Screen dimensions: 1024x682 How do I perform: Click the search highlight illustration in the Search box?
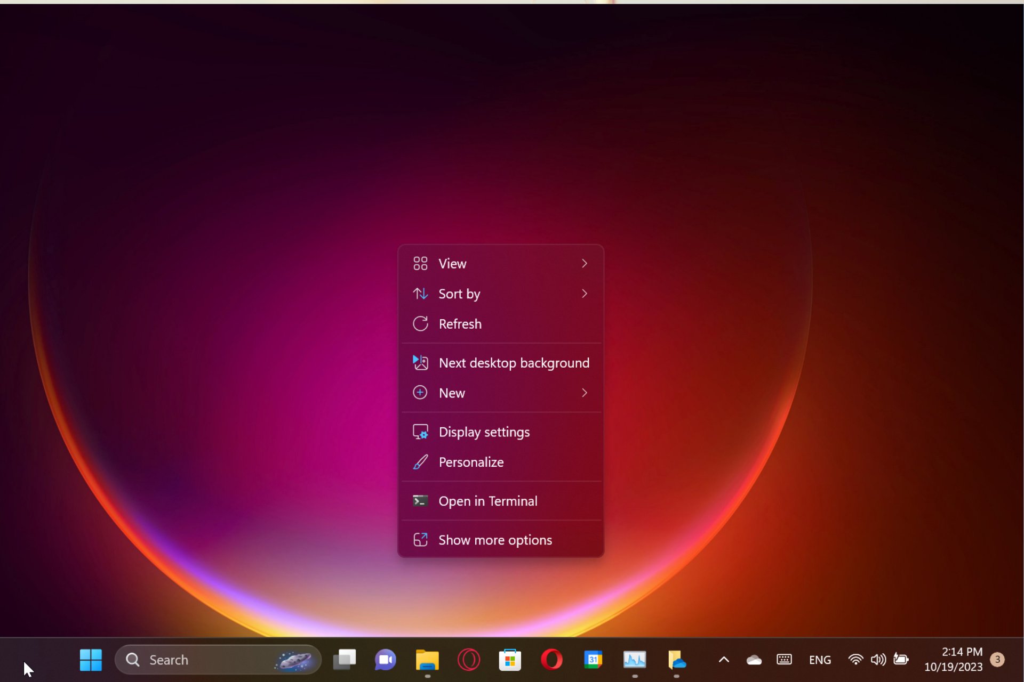coord(293,660)
